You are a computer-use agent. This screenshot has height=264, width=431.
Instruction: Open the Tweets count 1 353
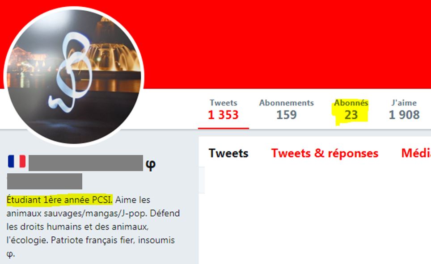[x=223, y=110]
